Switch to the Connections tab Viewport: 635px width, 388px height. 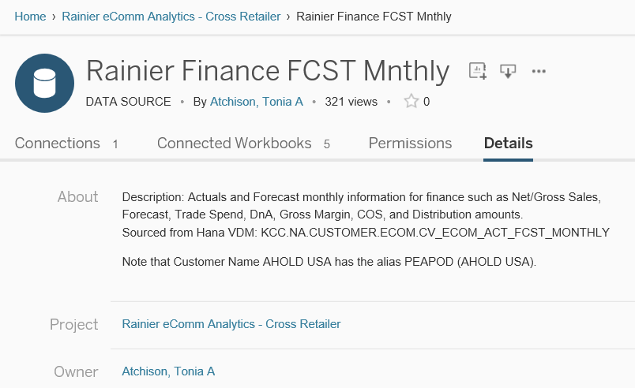58,144
